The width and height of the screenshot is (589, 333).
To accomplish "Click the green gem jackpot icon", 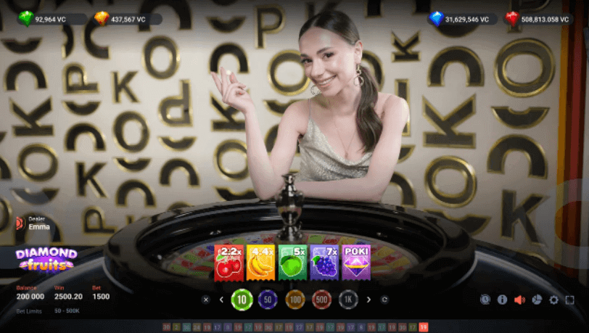I will coord(26,19).
